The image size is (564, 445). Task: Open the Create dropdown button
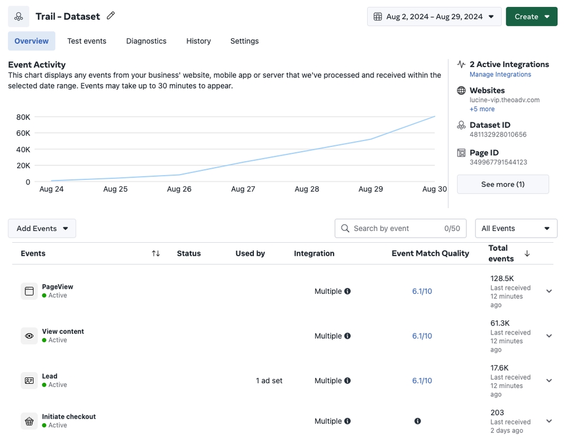[x=532, y=16]
